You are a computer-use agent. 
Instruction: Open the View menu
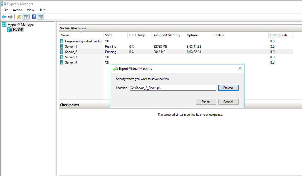(30, 10)
